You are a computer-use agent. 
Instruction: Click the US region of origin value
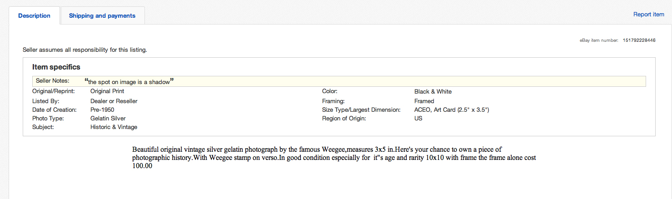coord(418,119)
